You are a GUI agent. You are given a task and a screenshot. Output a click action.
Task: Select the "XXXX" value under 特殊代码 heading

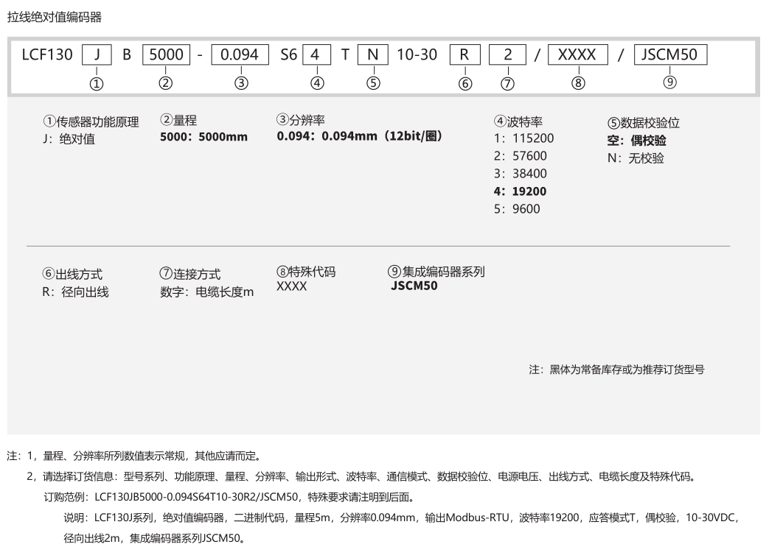(292, 286)
